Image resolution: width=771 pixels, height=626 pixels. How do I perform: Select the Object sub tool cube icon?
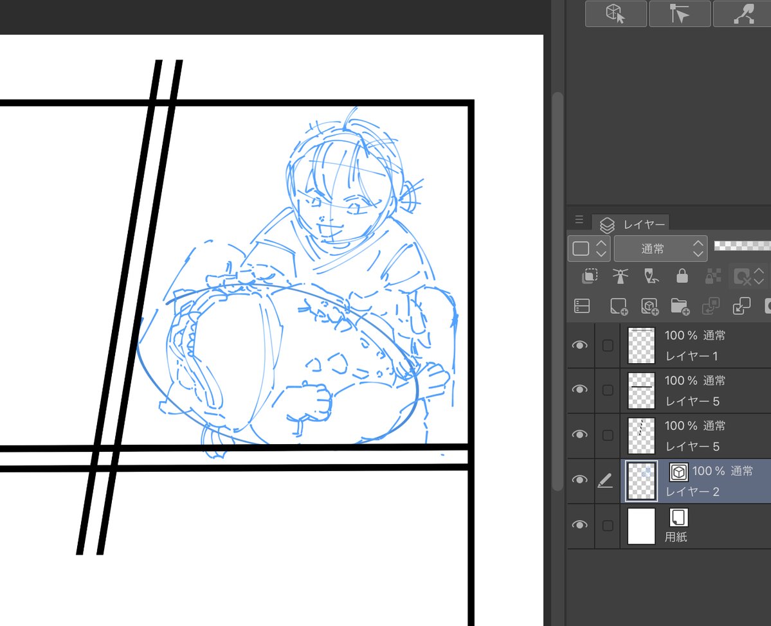(615, 13)
